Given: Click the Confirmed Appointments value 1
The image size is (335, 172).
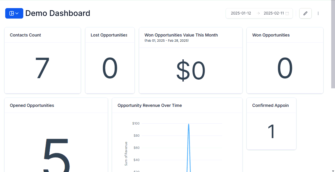Looking at the screenshot, I should coord(271,131).
